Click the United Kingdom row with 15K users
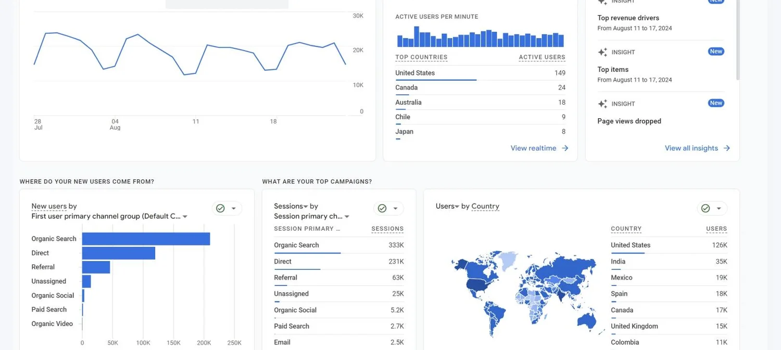This screenshot has height=350, width=781. tap(669, 326)
